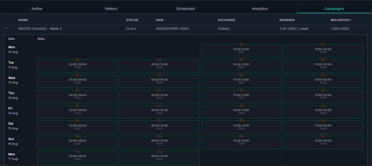Viewport: 372px width, 166px height.
Task: Select Tue 11 Aug 03:00-09:00 slot
Action: 78,66
